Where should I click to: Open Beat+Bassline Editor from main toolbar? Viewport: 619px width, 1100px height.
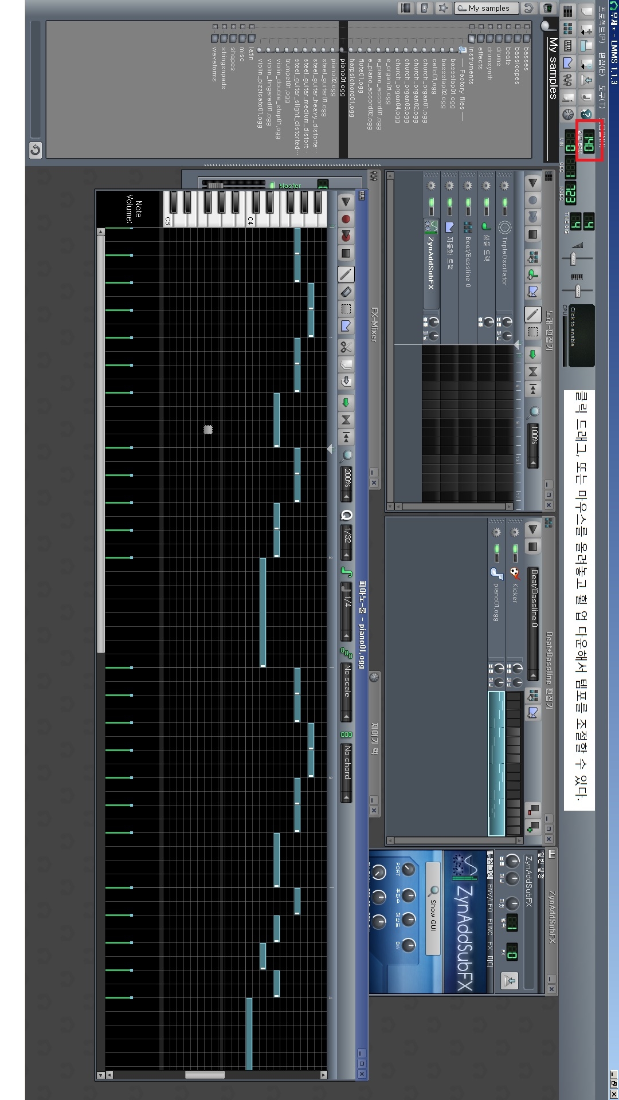567,29
